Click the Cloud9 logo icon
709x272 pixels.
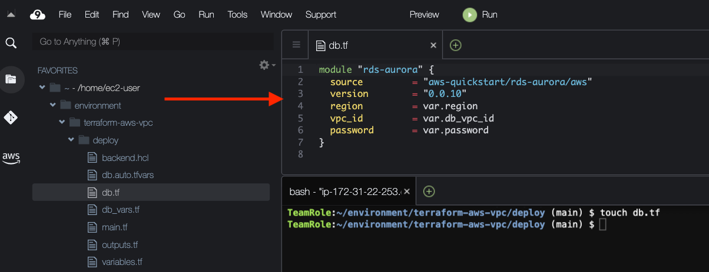38,15
